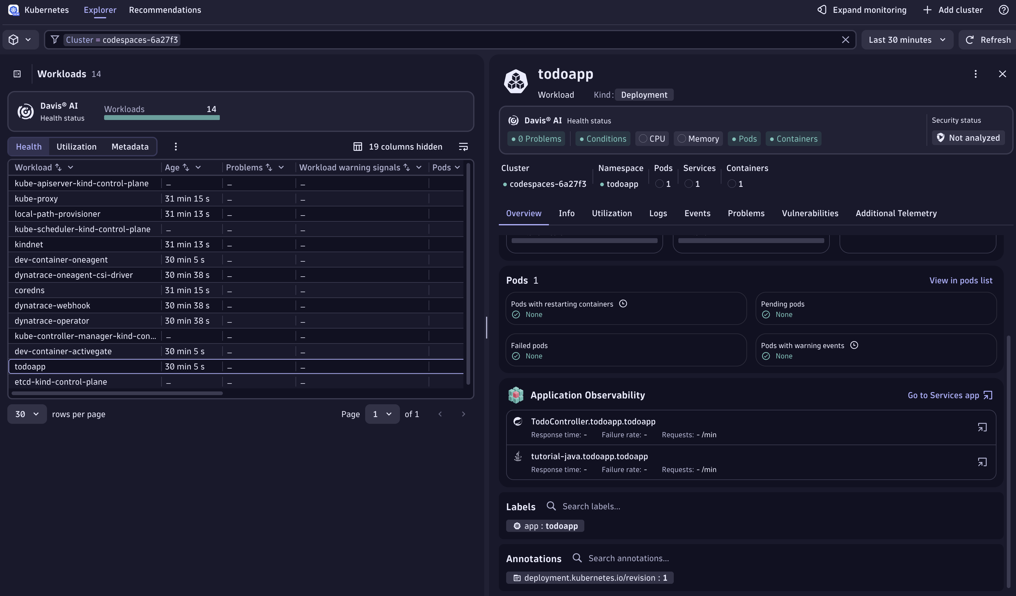Go to previous page arrow

click(440, 414)
